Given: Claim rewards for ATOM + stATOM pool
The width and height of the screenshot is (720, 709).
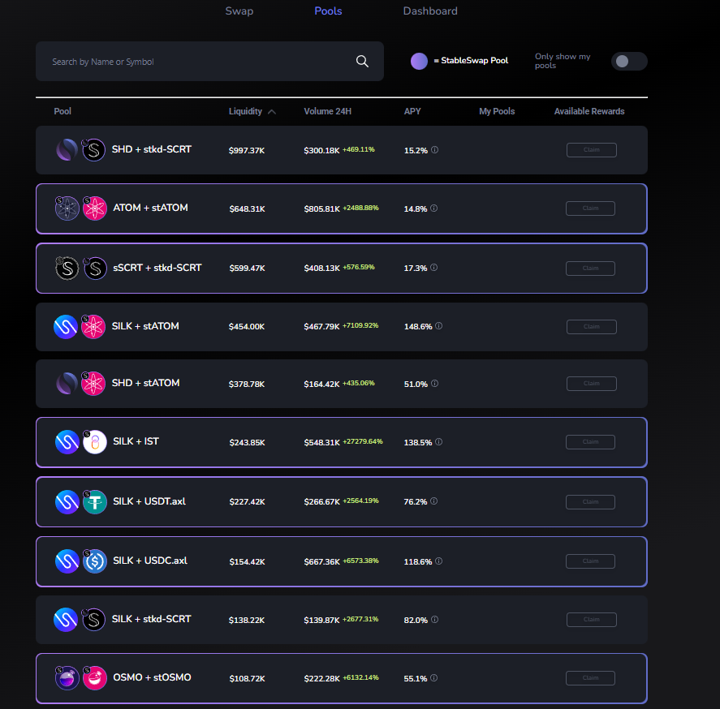Looking at the screenshot, I should coord(590,208).
